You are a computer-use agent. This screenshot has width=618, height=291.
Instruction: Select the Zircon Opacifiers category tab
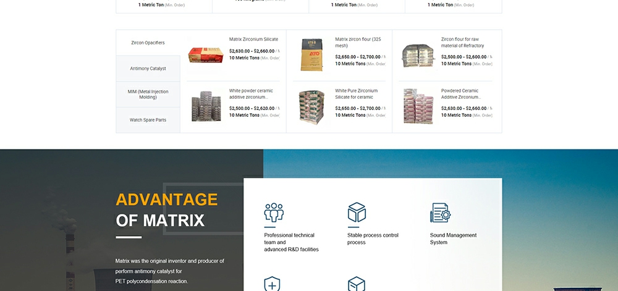pos(148,43)
